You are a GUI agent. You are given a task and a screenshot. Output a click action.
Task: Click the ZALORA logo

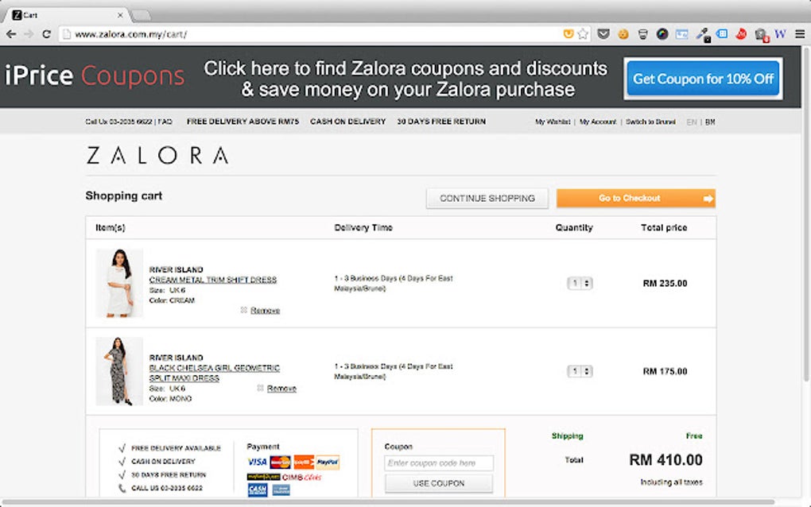157,155
